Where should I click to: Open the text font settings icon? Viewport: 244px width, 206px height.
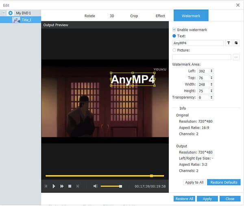pyautogui.click(x=229, y=43)
